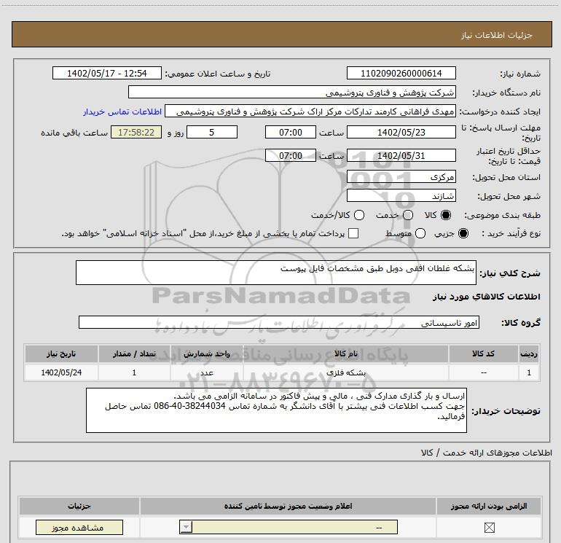This screenshot has height=543, width=561.
Task: Select the کالا radio button
Action: (x=446, y=215)
